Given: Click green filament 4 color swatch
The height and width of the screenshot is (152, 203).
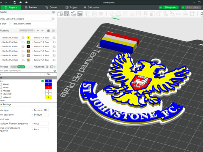Looking at the screenshot, I should tap(28, 42).
